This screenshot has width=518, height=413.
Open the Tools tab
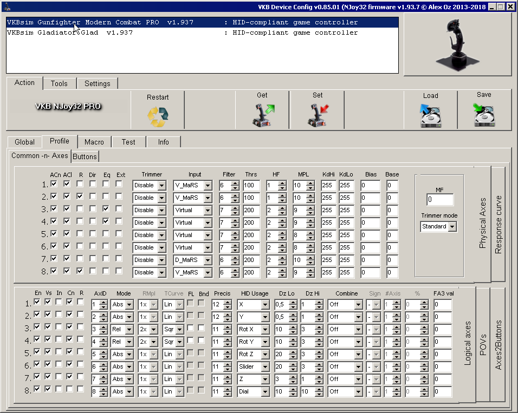(59, 83)
